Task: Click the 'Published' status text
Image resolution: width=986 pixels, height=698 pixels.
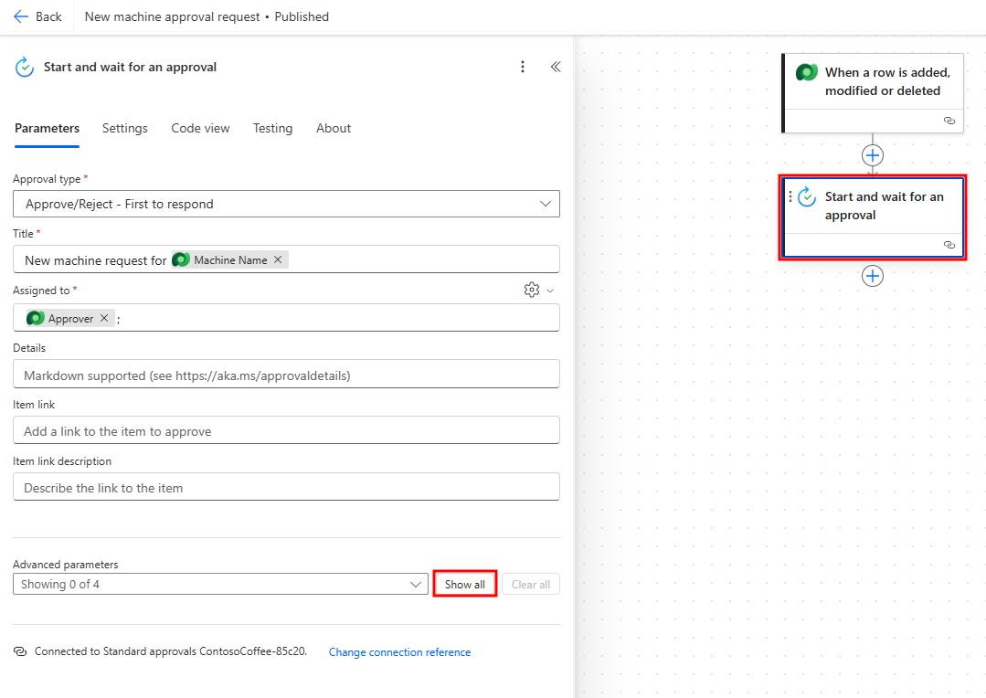Action: click(302, 17)
